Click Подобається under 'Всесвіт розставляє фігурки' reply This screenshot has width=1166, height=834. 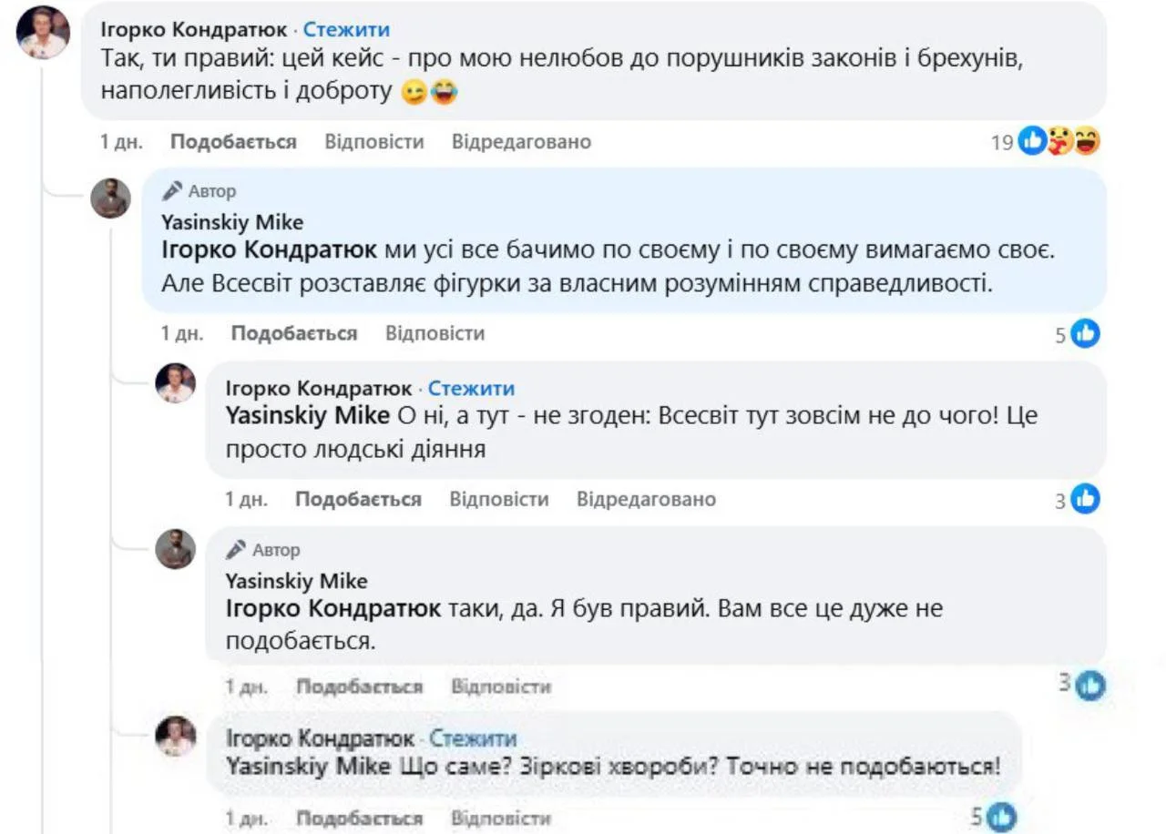point(293,333)
